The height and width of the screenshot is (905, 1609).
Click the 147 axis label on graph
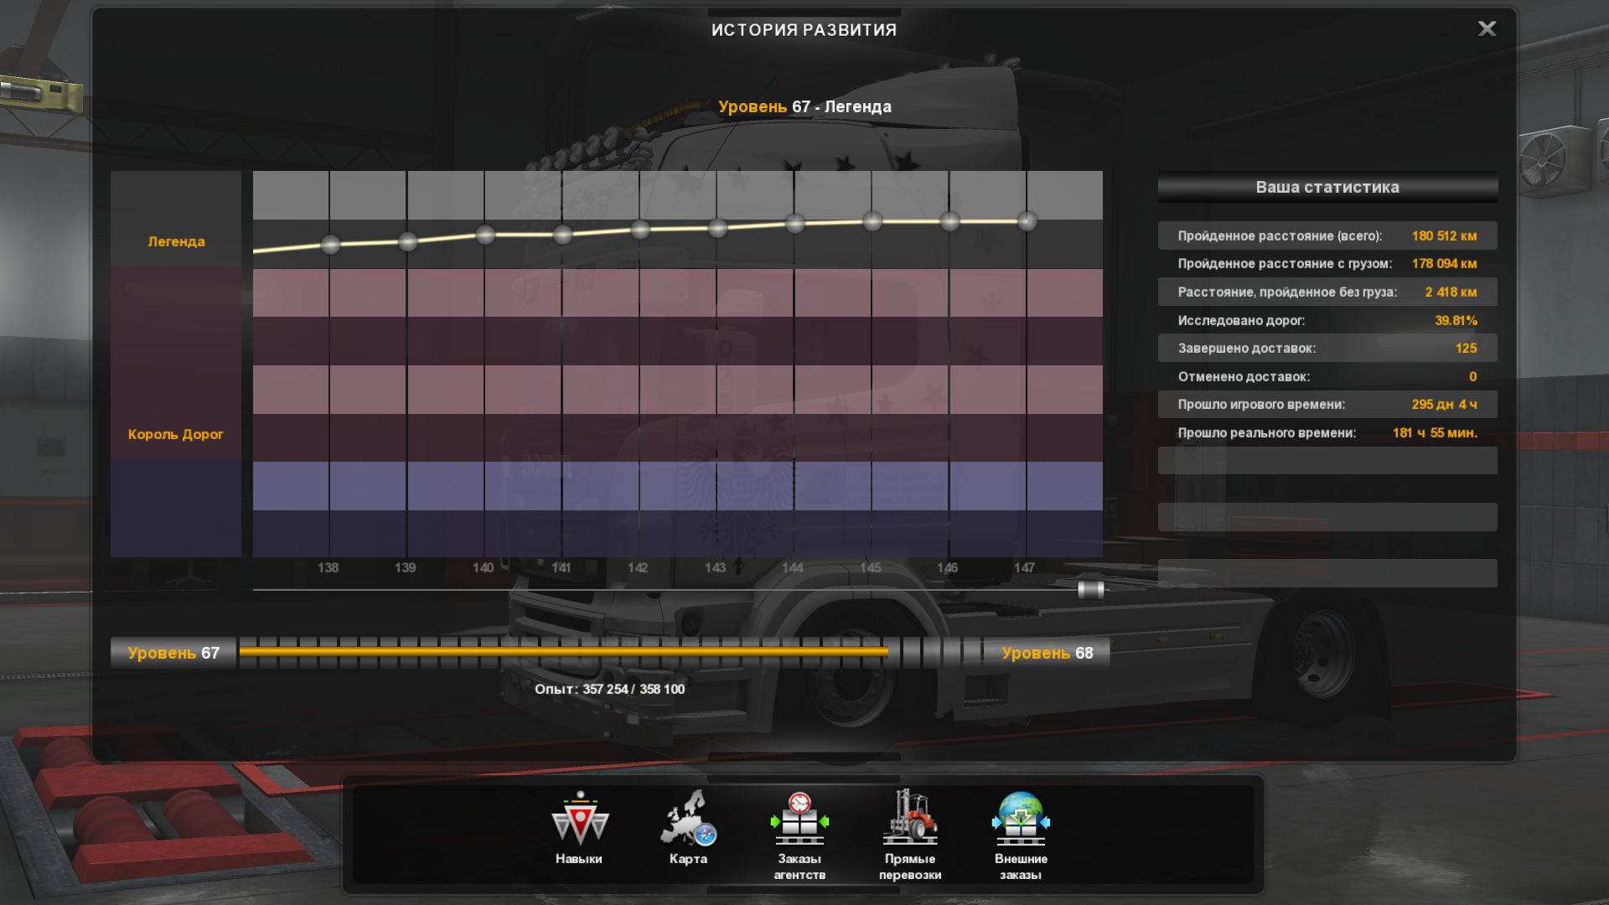point(1024,567)
